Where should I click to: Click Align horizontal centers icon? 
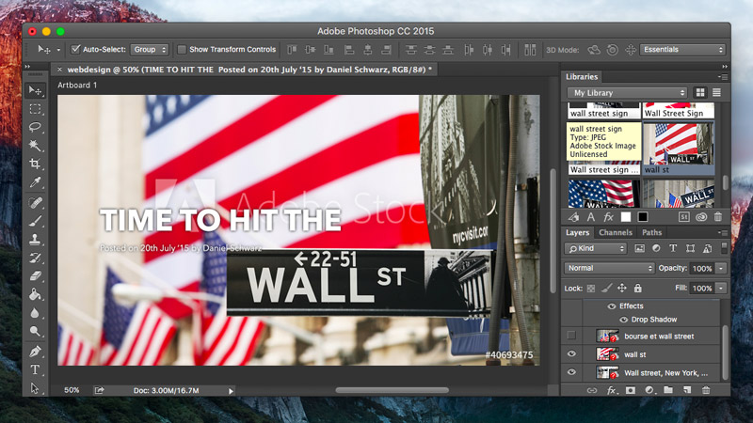pos(367,50)
